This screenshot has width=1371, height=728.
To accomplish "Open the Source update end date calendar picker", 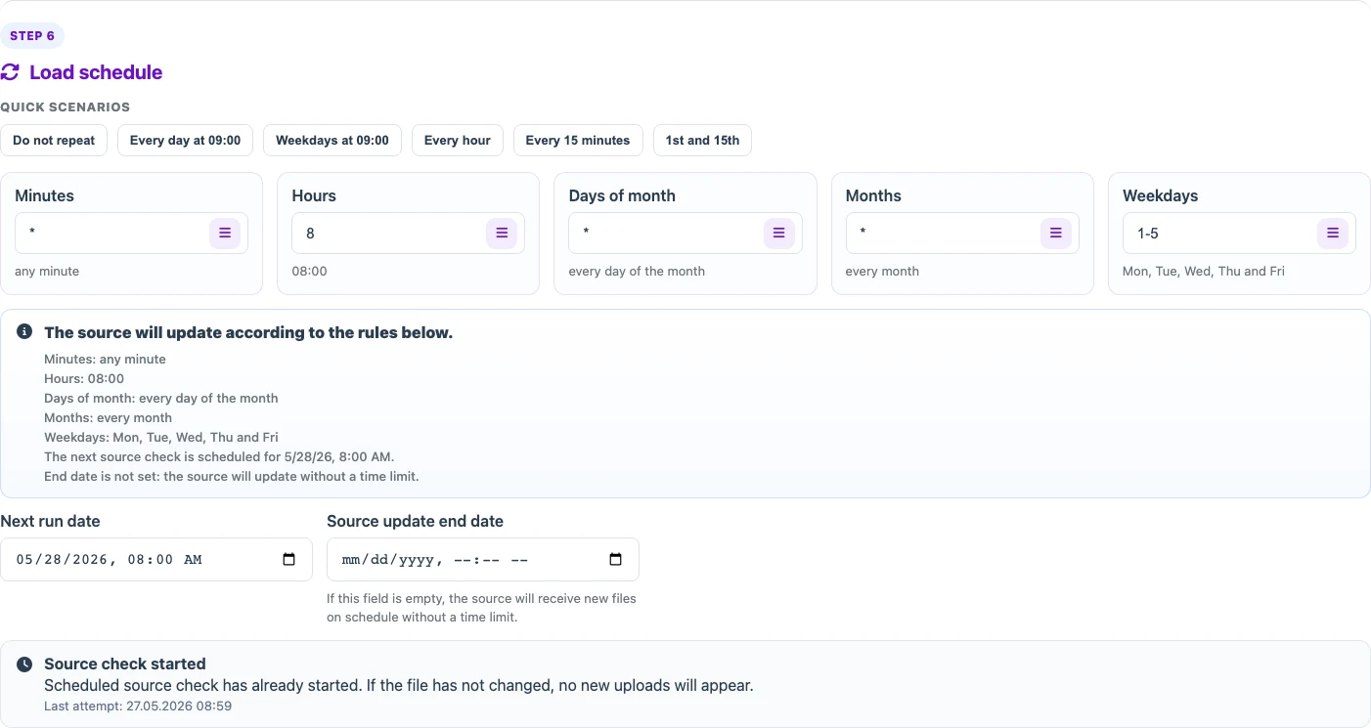I will pyautogui.click(x=615, y=560).
